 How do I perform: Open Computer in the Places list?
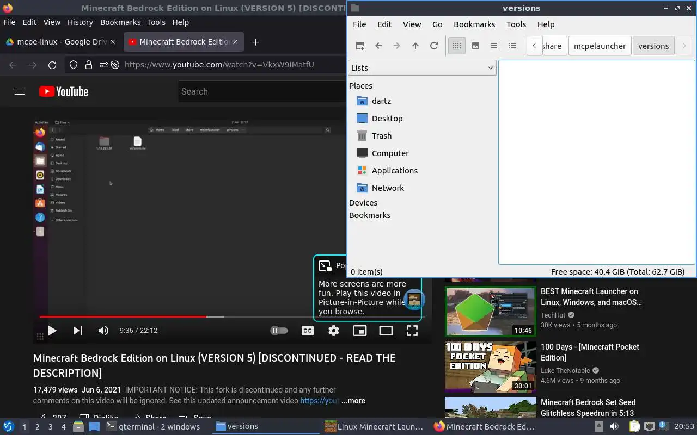pyautogui.click(x=390, y=153)
